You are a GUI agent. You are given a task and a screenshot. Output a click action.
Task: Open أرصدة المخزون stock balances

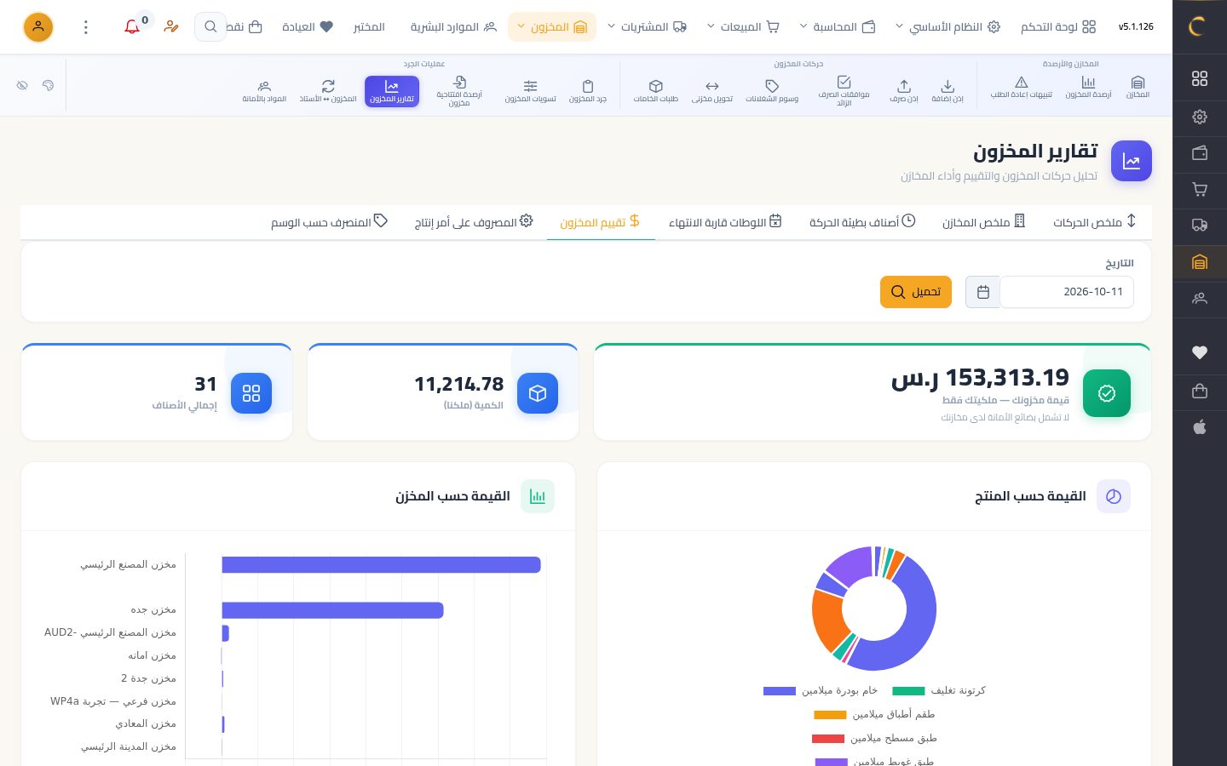1088,87
